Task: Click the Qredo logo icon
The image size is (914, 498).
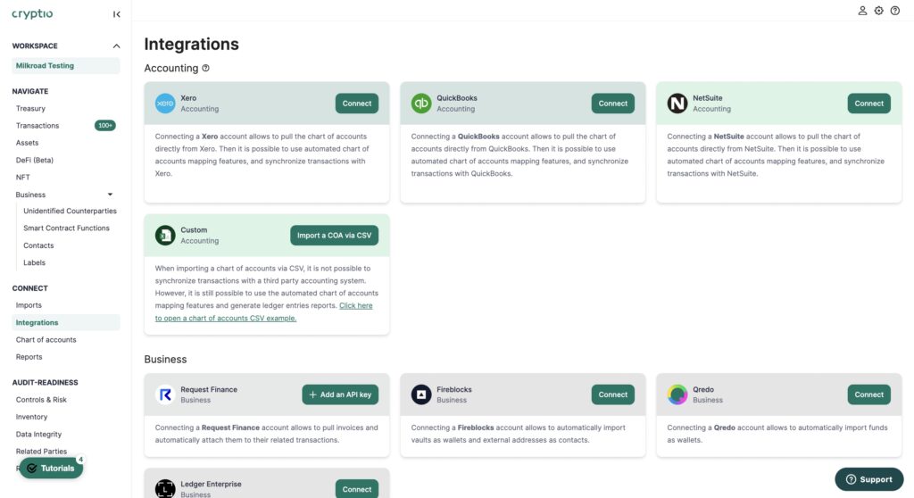Action: [677, 394]
